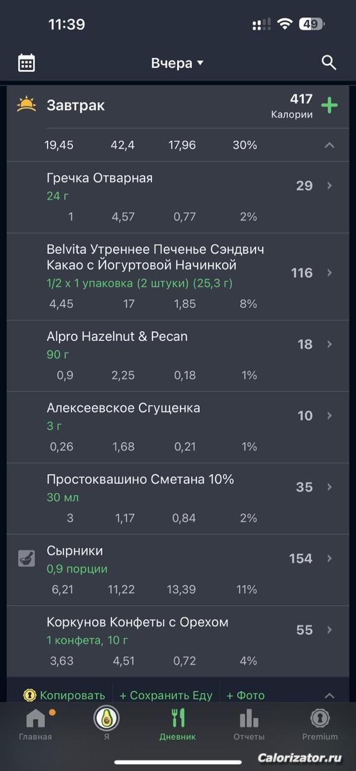
Task: Tap the + Фото button
Action: (x=246, y=695)
